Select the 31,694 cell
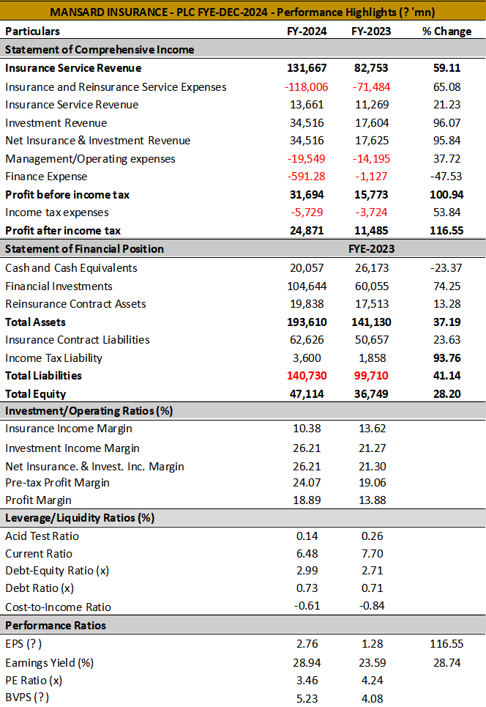 point(307,195)
